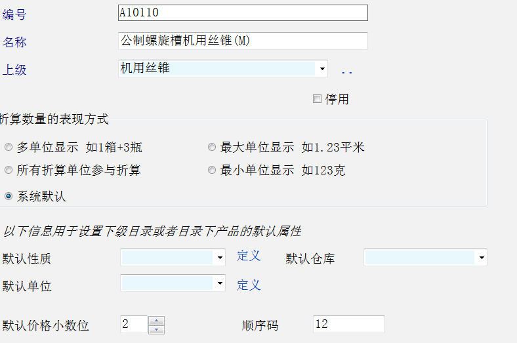Toggle the 停用 checkbox
This screenshot has width=517, height=343.
(318, 99)
